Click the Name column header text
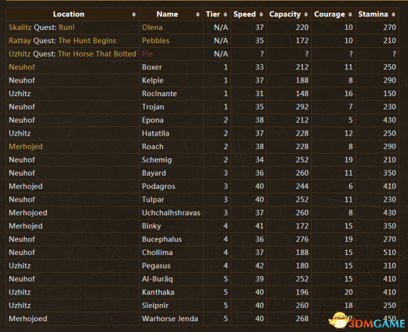Viewport: 408px width, 332px height. [167, 14]
